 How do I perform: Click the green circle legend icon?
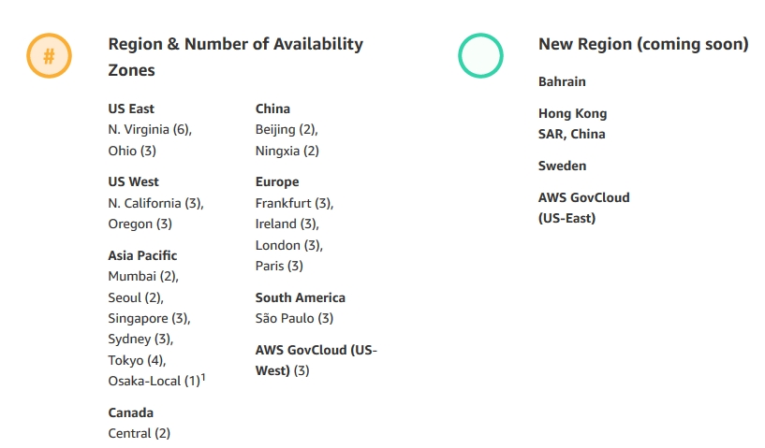(480, 56)
